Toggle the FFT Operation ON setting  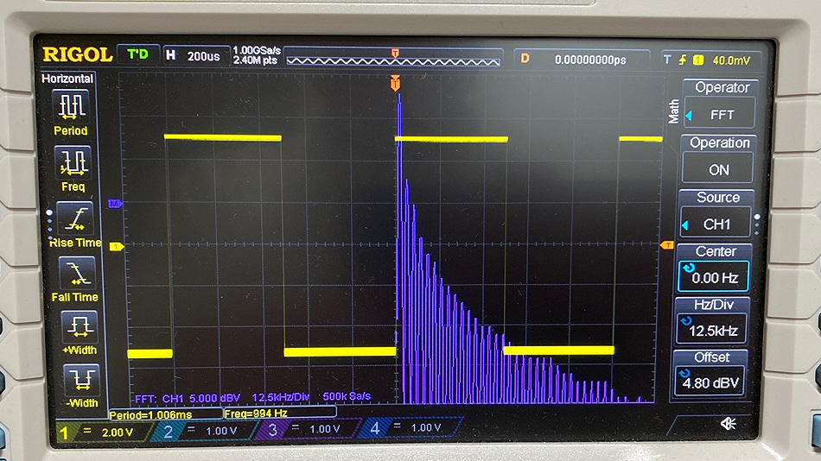718,168
